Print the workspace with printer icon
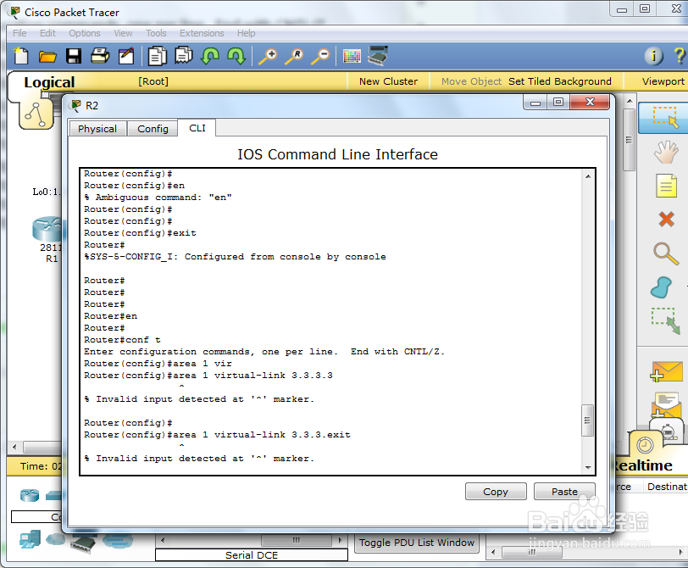688x568 pixels. click(100, 56)
